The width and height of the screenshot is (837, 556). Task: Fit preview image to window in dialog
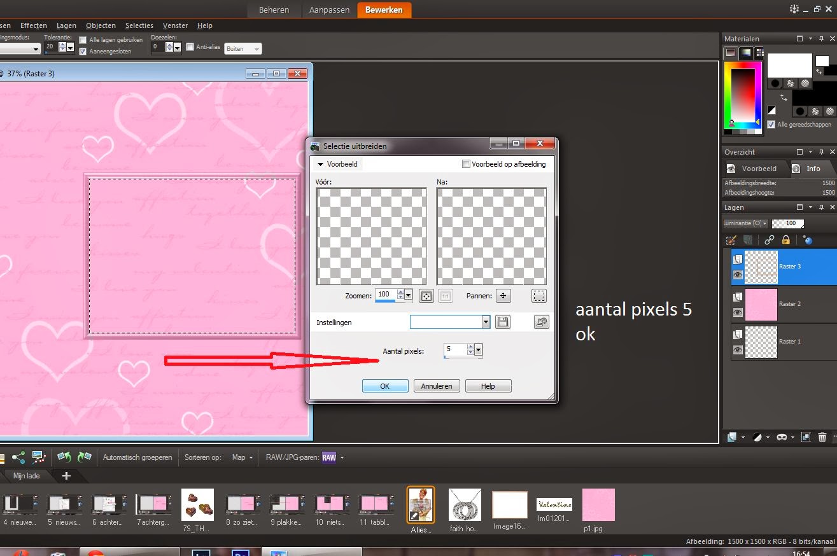pyautogui.click(x=426, y=295)
